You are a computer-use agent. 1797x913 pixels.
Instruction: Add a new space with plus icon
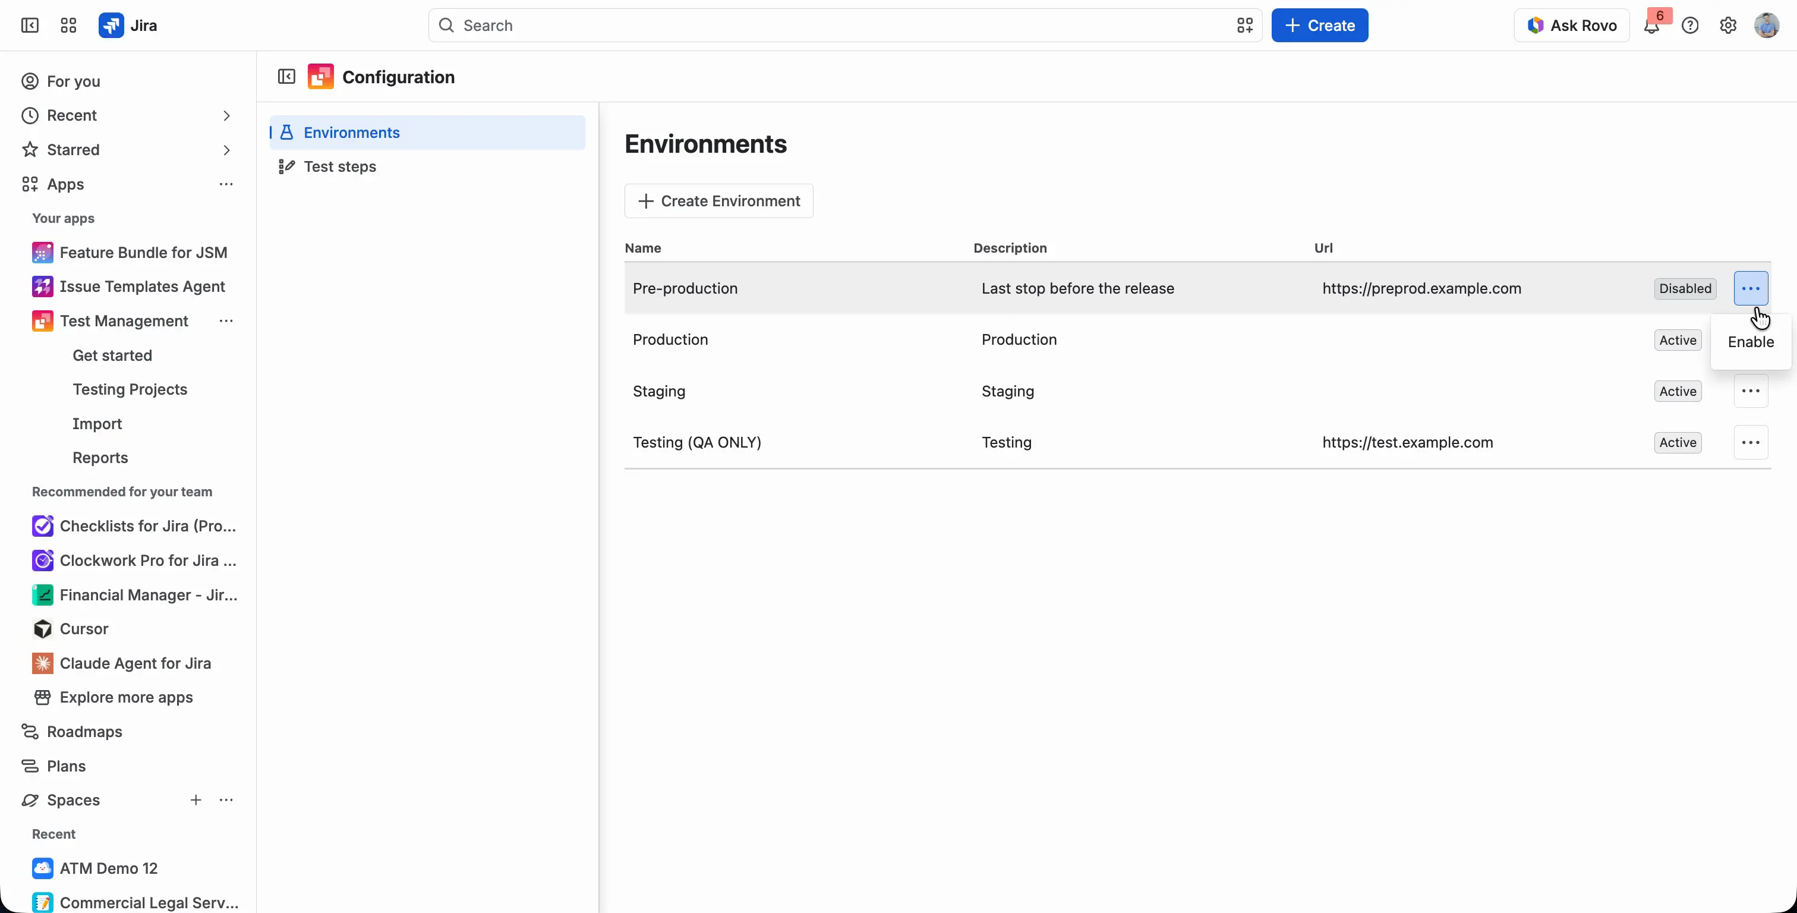(196, 800)
